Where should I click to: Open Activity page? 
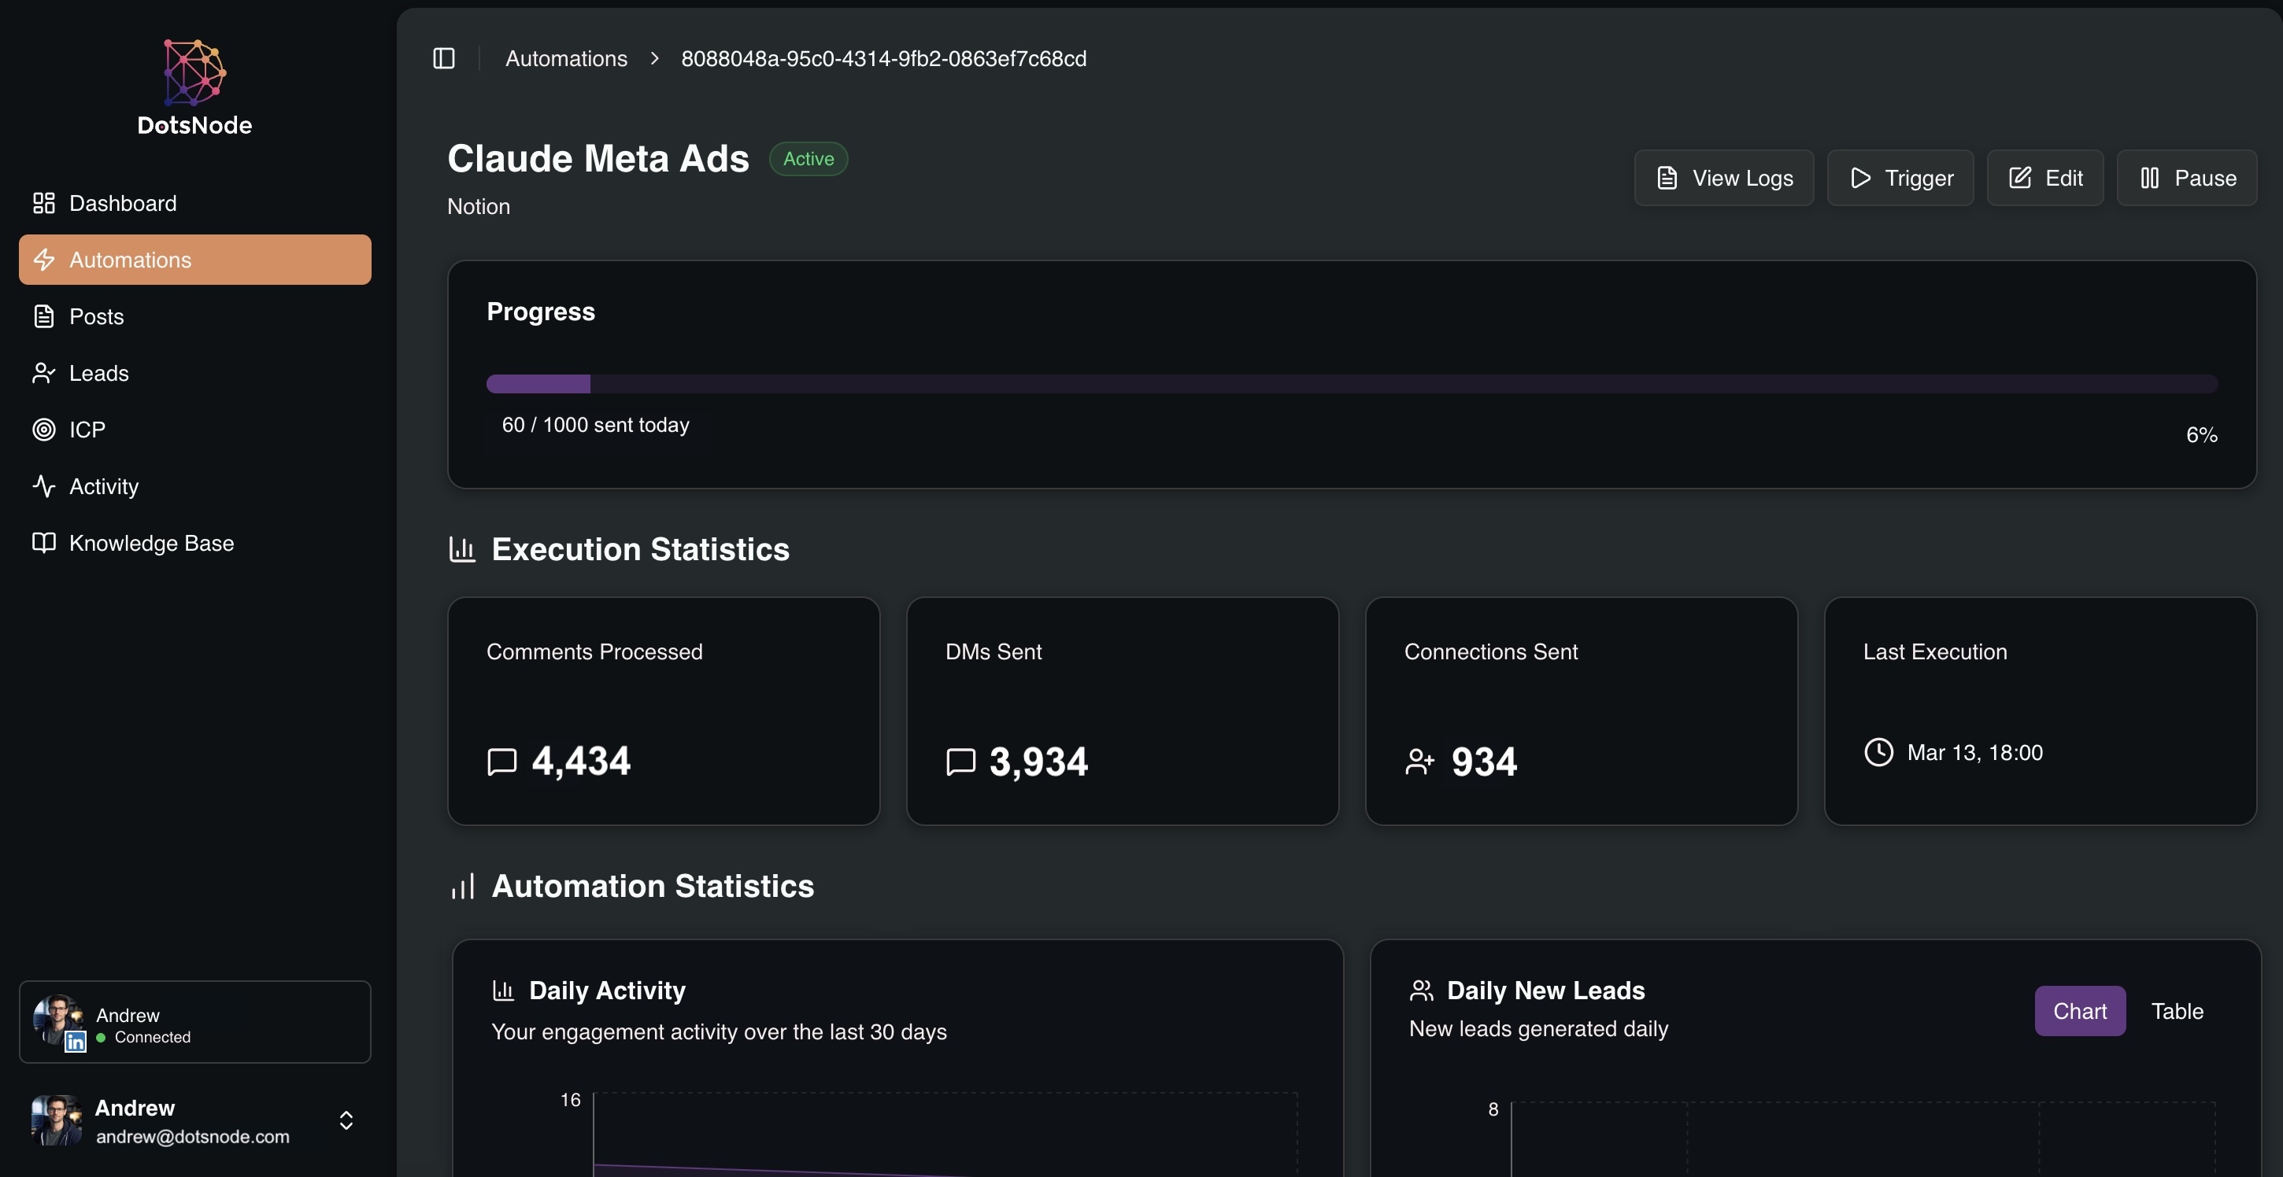point(104,487)
